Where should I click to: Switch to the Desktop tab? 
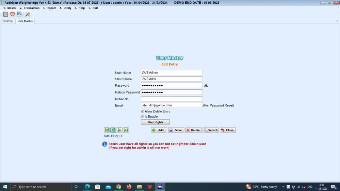point(8,21)
